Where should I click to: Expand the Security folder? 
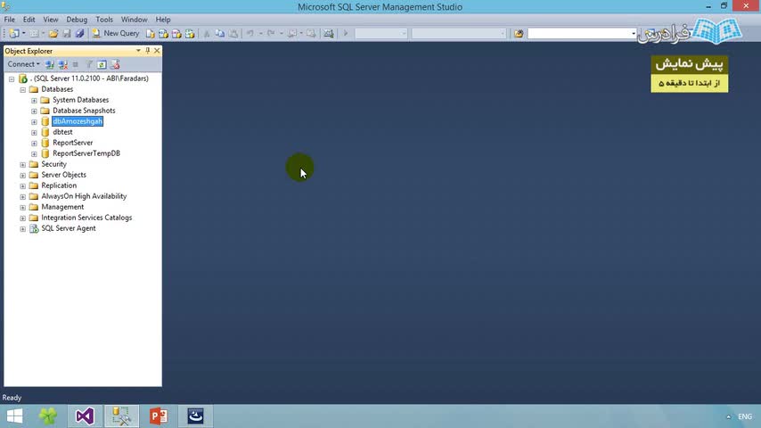[x=23, y=164]
